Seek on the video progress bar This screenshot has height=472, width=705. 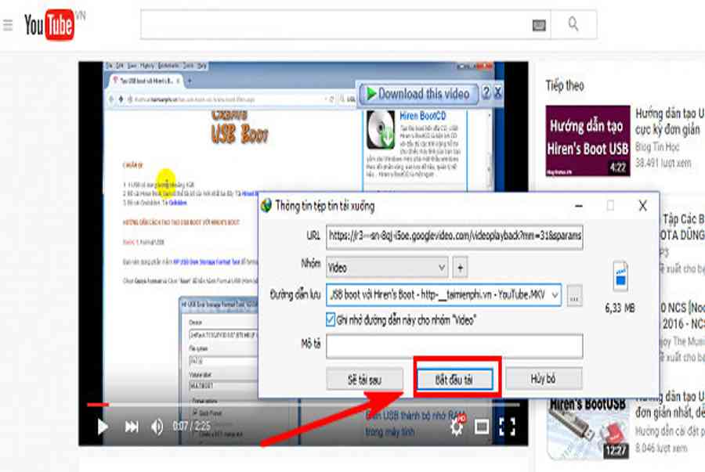click(x=303, y=405)
